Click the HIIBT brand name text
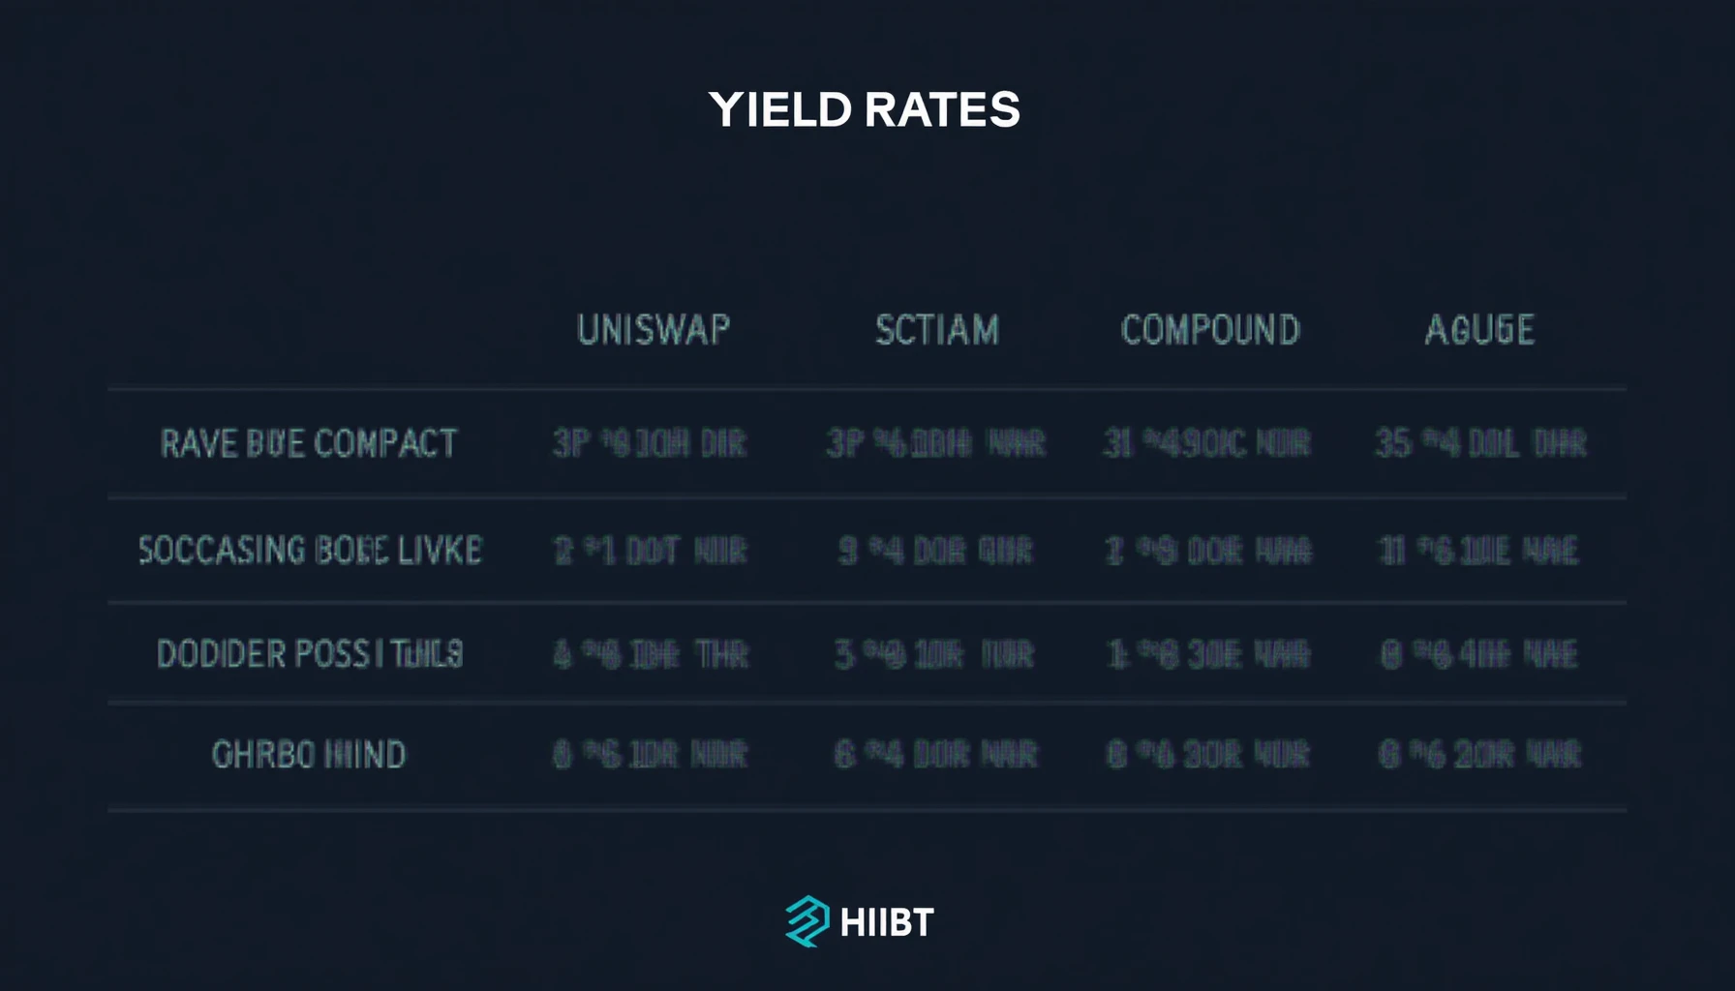The height and width of the screenshot is (991, 1735). pos(887,922)
